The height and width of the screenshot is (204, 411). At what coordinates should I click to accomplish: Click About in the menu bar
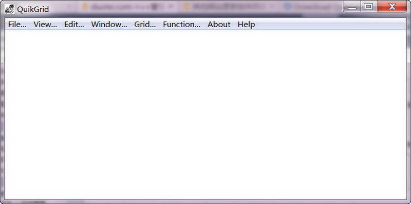click(219, 24)
